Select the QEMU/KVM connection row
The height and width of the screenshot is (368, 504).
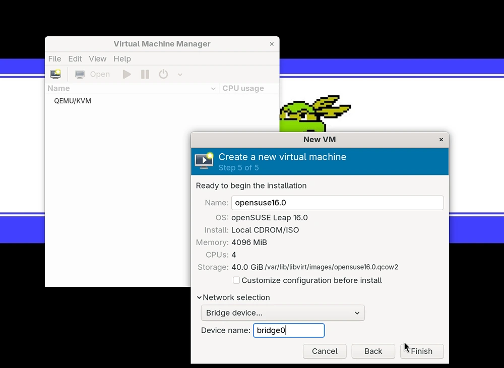point(162,101)
